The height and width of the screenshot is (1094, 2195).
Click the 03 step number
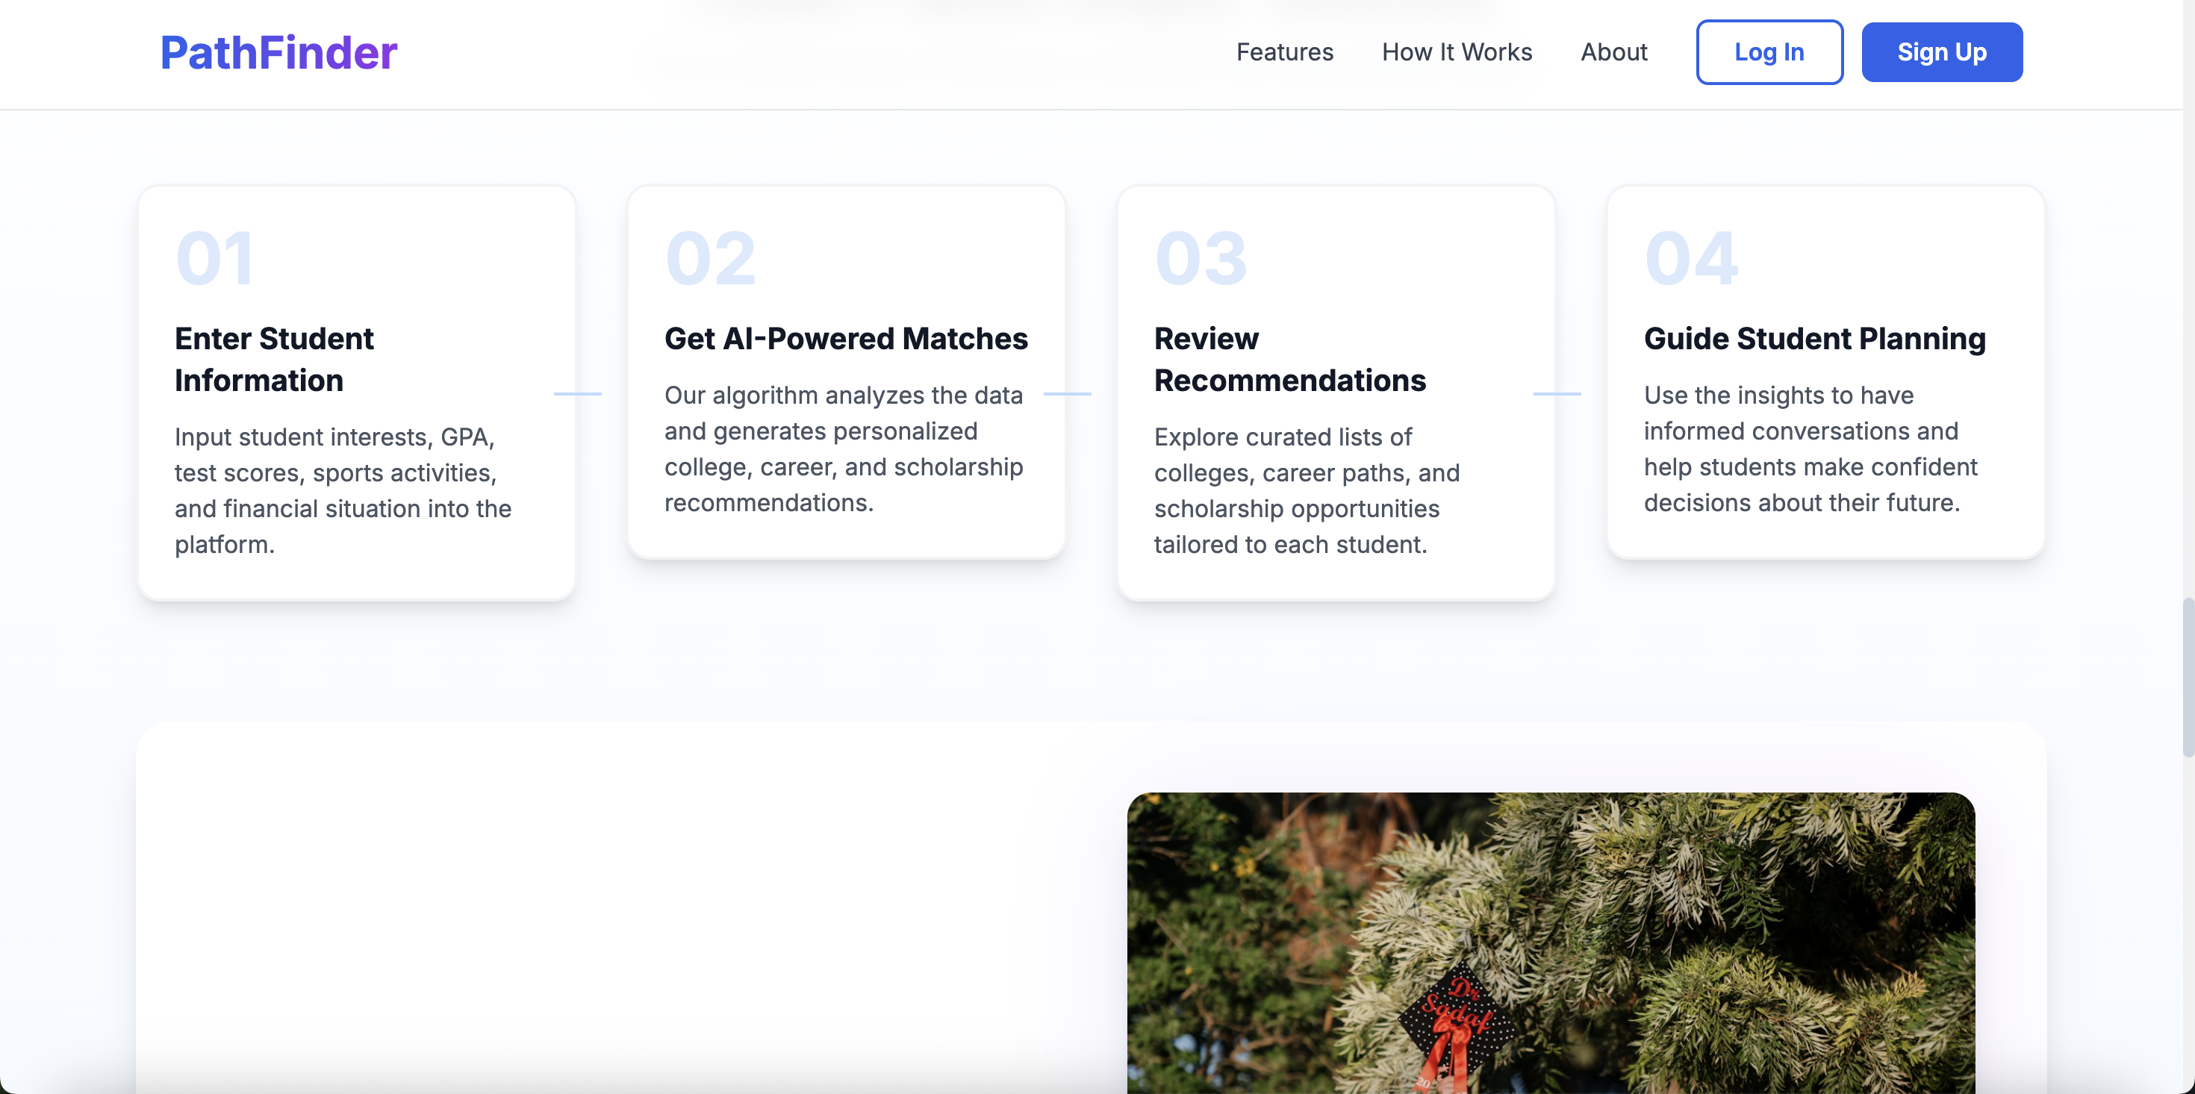[x=1201, y=258]
